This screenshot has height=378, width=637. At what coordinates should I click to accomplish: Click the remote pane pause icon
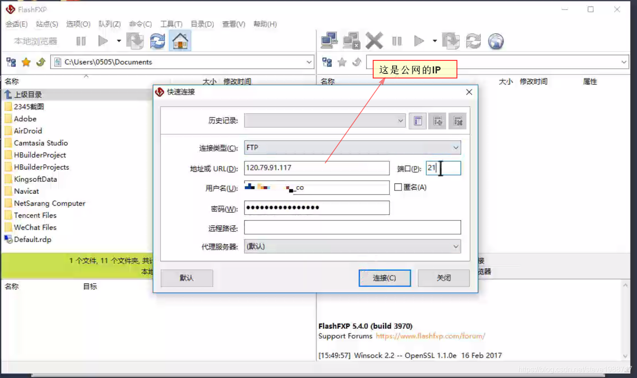[396, 41]
